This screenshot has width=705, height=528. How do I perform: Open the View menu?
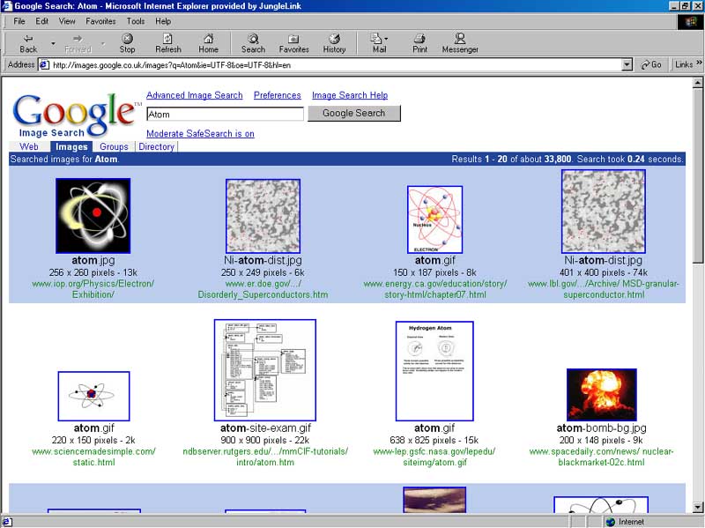point(67,21)
